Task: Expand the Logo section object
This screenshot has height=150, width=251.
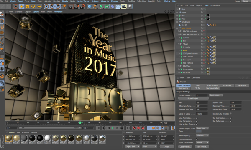Action: pos(179,69)
